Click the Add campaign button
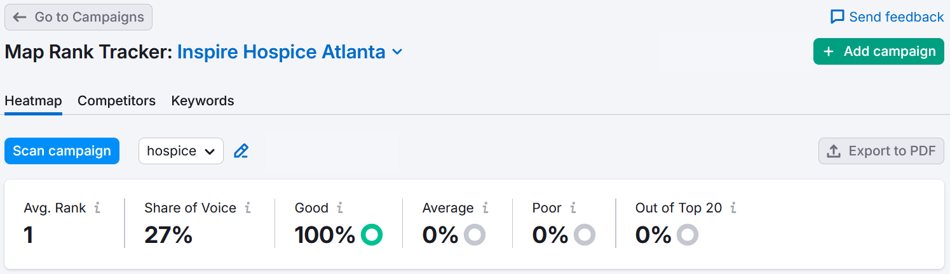 coord(879,52)
